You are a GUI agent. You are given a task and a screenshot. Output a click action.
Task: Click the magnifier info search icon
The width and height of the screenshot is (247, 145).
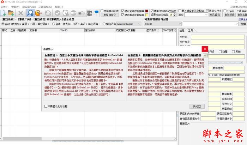(x=30, y=13)
